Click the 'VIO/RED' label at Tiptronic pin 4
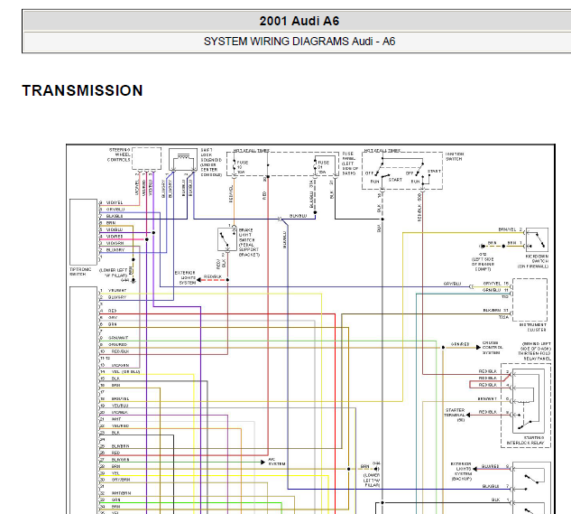The width and height of the screenshot is (571, 514). pos(115,237)
